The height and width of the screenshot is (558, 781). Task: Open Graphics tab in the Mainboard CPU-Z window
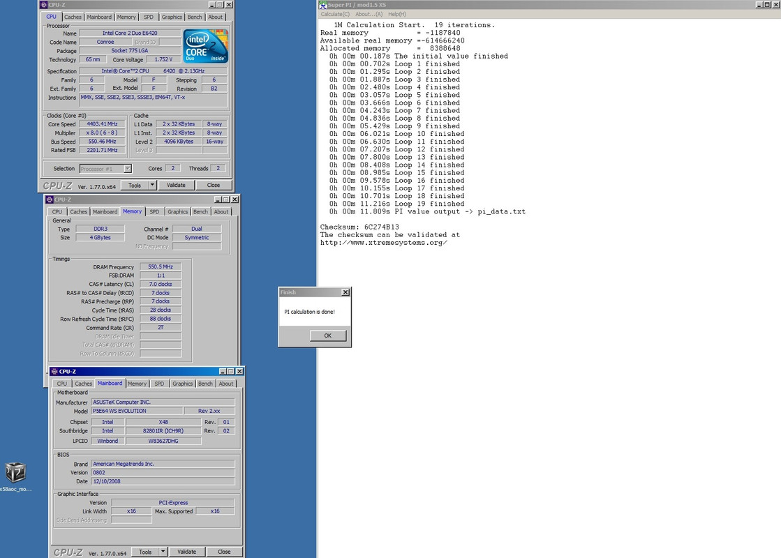182,384
